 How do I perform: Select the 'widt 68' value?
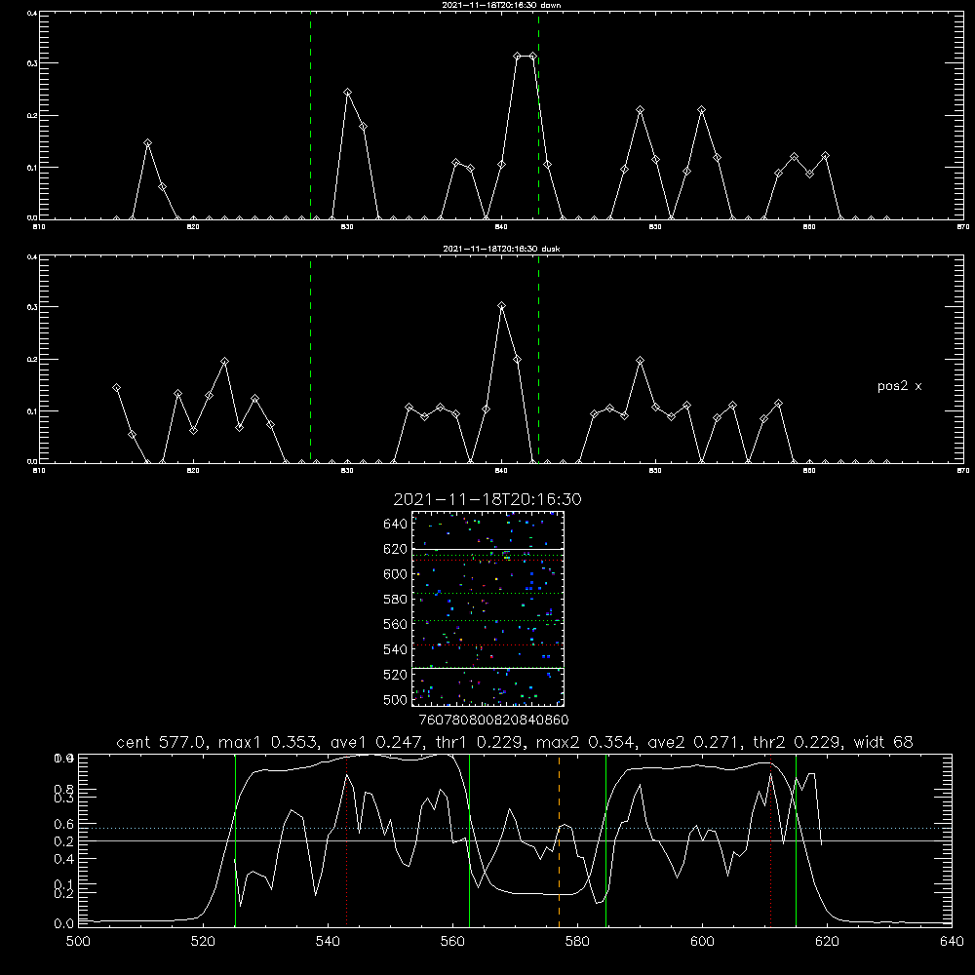883,742
